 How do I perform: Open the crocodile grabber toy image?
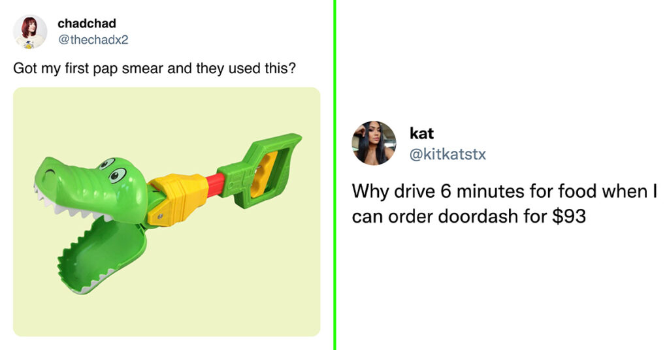(x=167, y=212)
